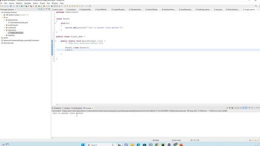
Task: Open the Source menu
Action: (11, 3)
